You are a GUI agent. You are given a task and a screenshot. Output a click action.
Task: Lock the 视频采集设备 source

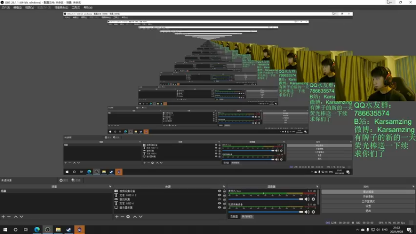point(225,191)
